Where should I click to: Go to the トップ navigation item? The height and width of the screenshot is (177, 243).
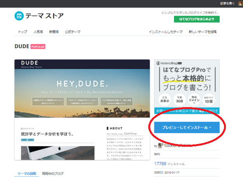point(23,32)
